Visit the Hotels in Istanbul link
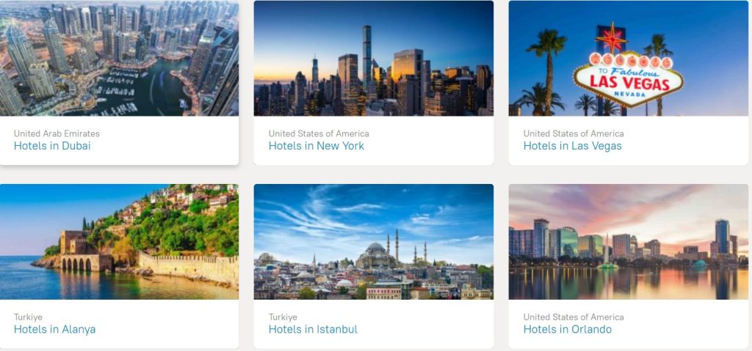This screenshot has height=351, width=752. point(313,329)
